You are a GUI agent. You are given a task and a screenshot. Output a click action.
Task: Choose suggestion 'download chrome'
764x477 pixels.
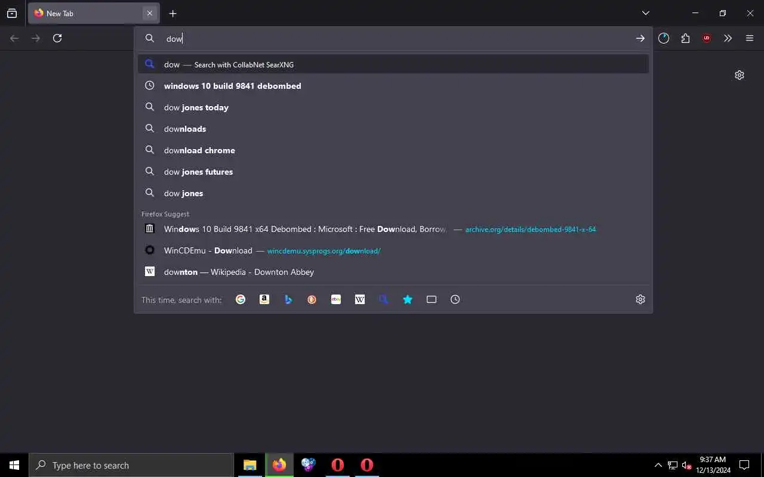click(393, 150)
